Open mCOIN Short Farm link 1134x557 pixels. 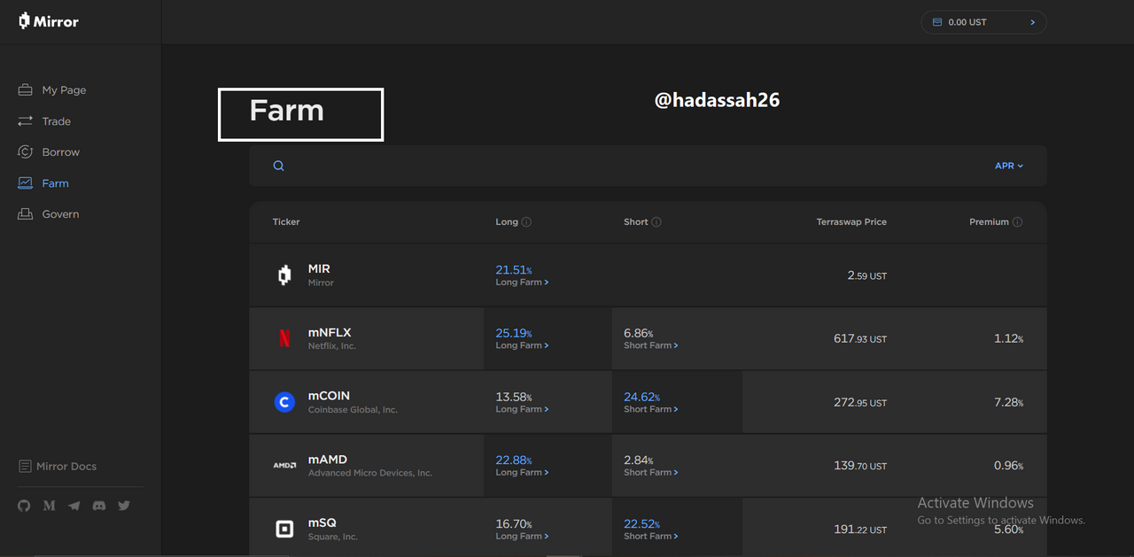[x=651, y=409]
